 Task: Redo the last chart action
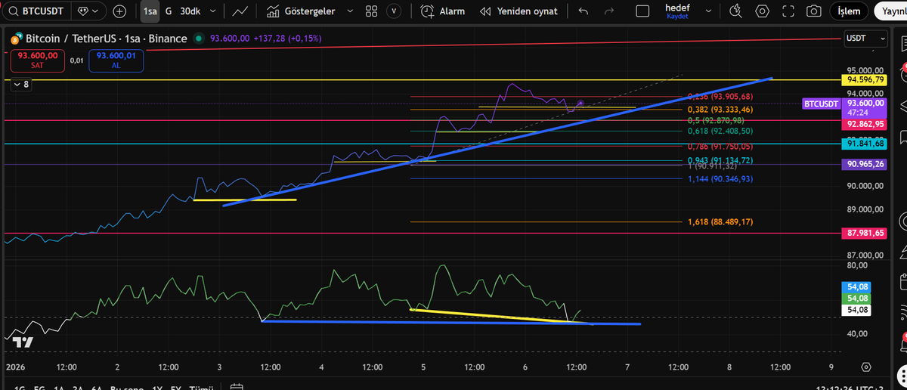pos(609,11)
